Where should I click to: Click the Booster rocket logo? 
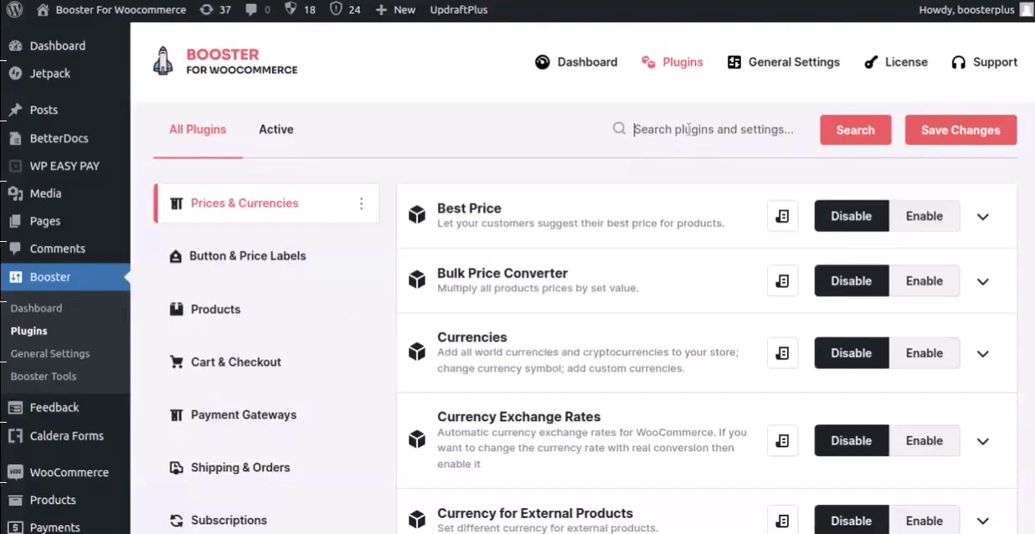(x=162, y=61)
